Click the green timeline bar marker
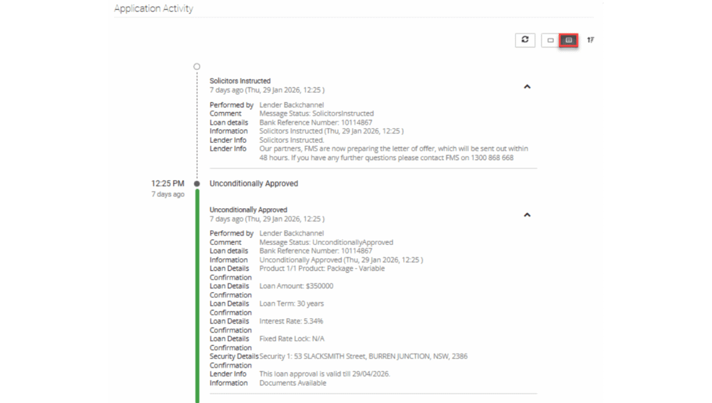Viewport: 712px width, 403px height. click(198, 292)
